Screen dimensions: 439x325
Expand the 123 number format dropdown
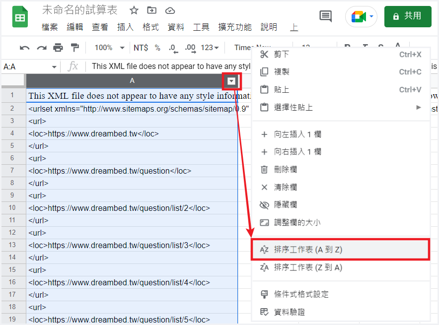click(x=210, y=48)
